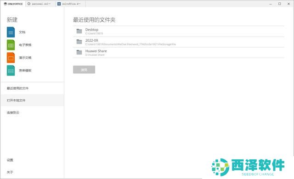This screenshot has height=179, width=294.
Task: Click the 2022-09 folder icon
Action: (79, 42)
